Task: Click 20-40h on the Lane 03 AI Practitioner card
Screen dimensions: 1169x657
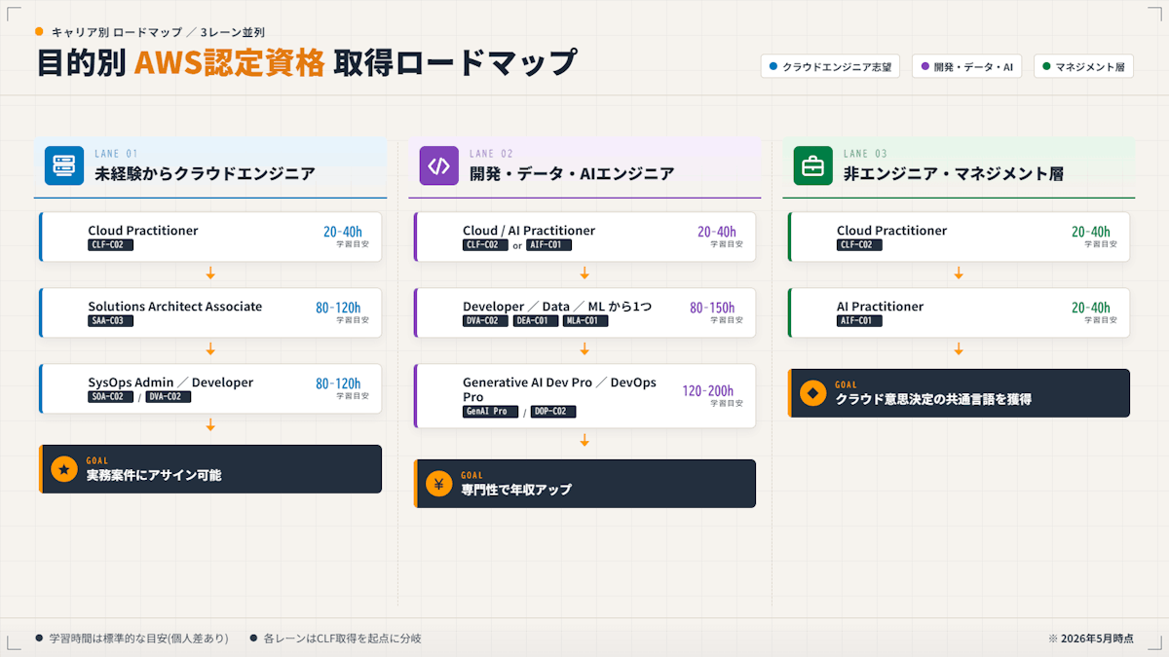Action: [1091, 308]
